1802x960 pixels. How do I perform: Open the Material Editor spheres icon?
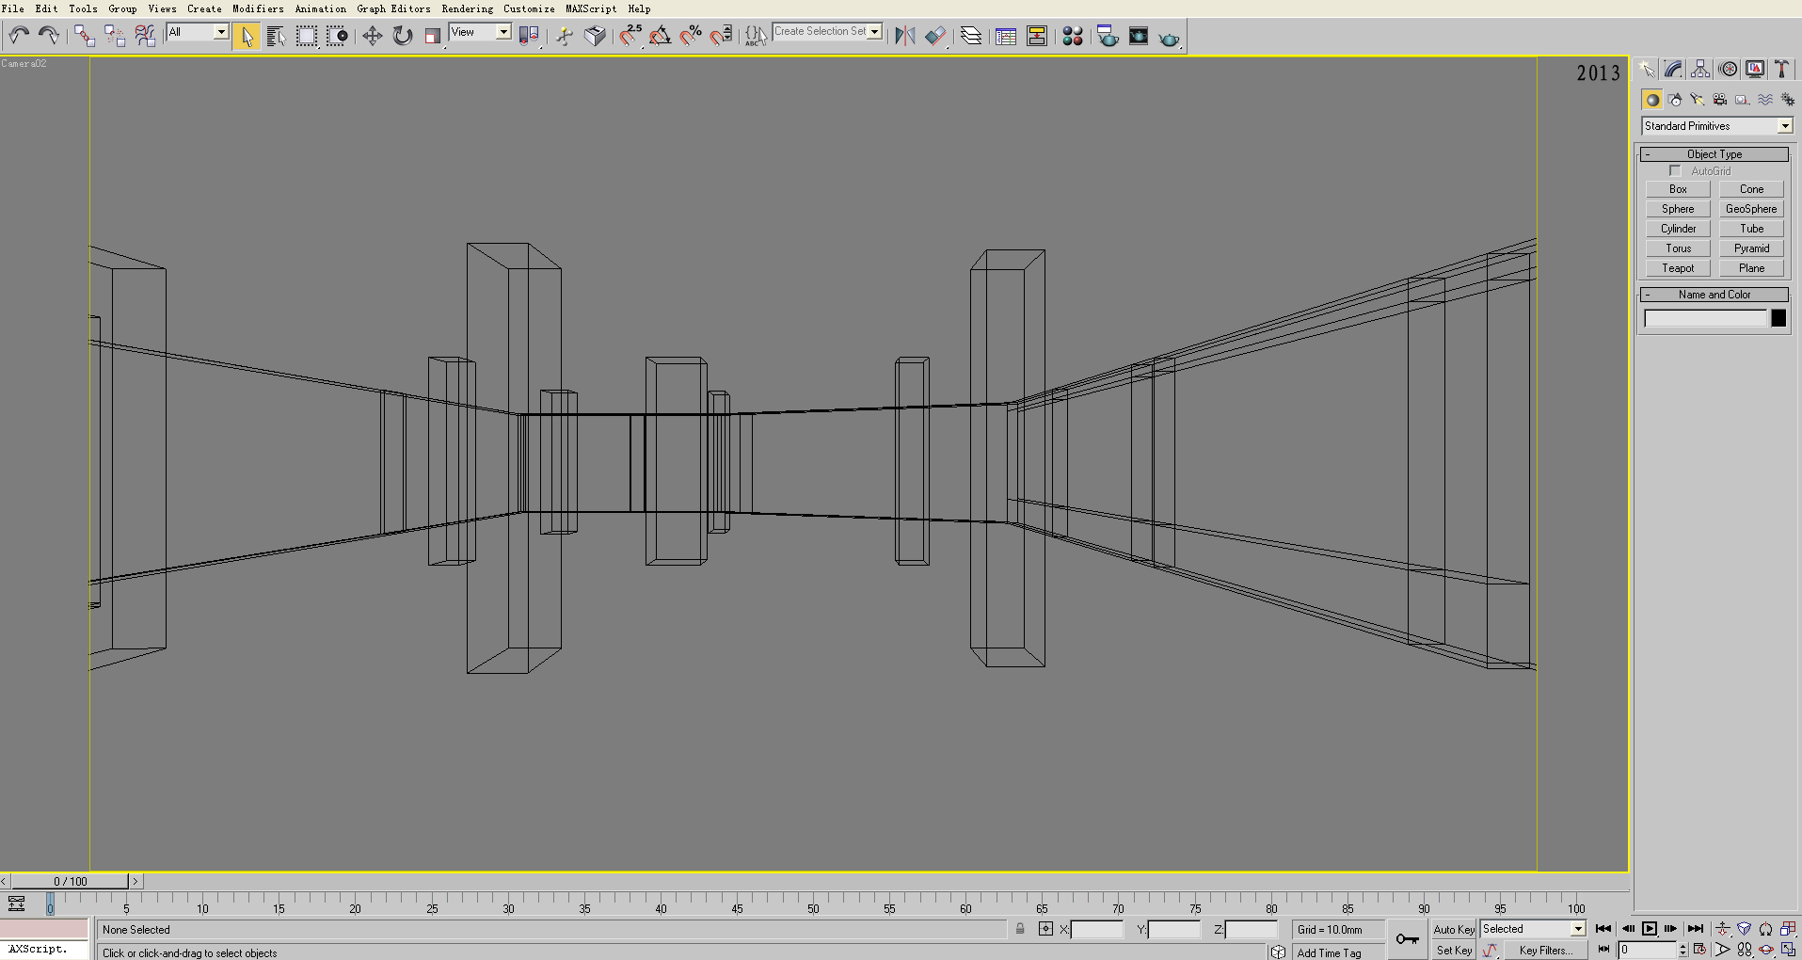coord(1073,37)
